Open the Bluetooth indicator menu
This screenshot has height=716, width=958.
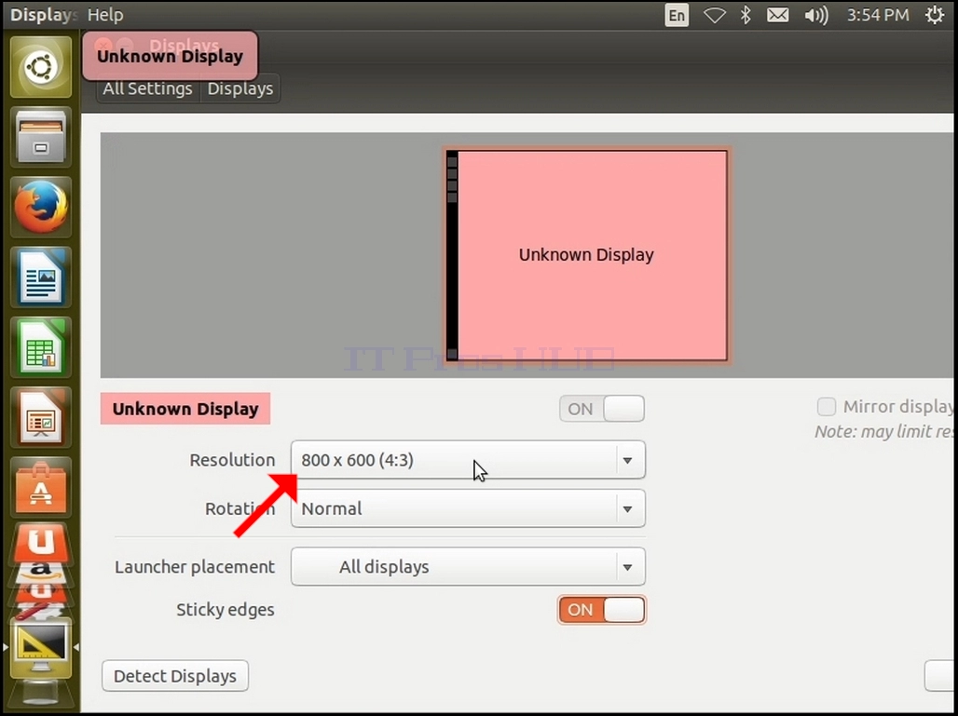[746, 15]
